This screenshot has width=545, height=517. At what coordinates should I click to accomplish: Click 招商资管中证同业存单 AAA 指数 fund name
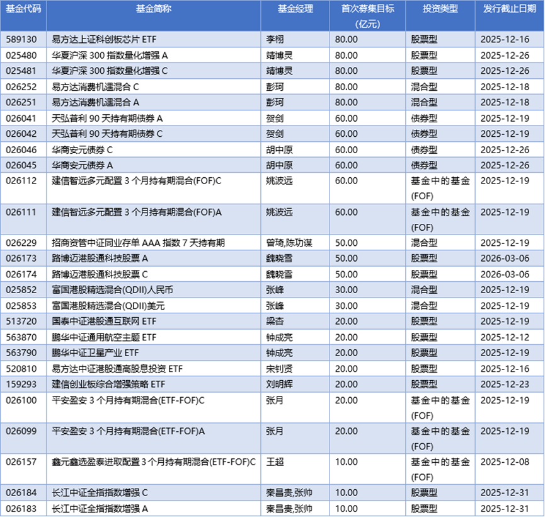click(138, 242)
